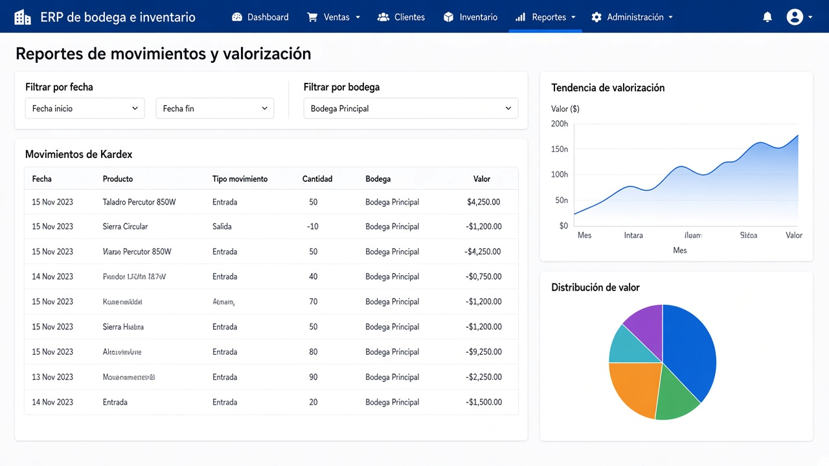Screen dimensions: 829x466
Task: Click the Administración gear icon
Action: pyautogui.click(x=596, y=17)
